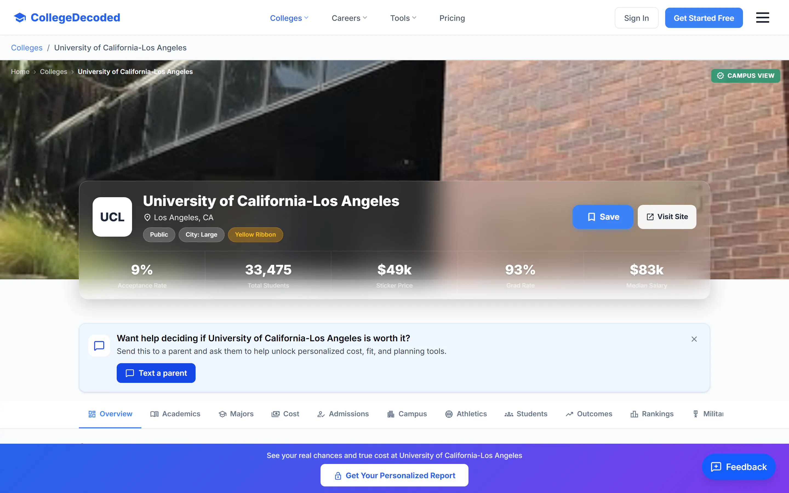Go to Colleges in the top breadcrumb
789x493 pixels.
coord(27,48)
